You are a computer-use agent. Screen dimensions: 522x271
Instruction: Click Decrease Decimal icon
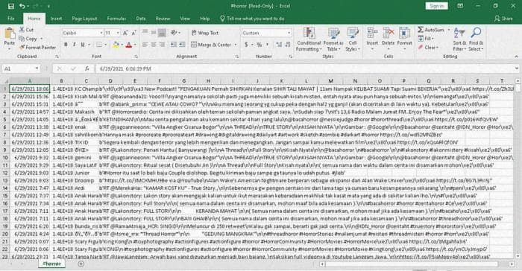pos(288,45)
